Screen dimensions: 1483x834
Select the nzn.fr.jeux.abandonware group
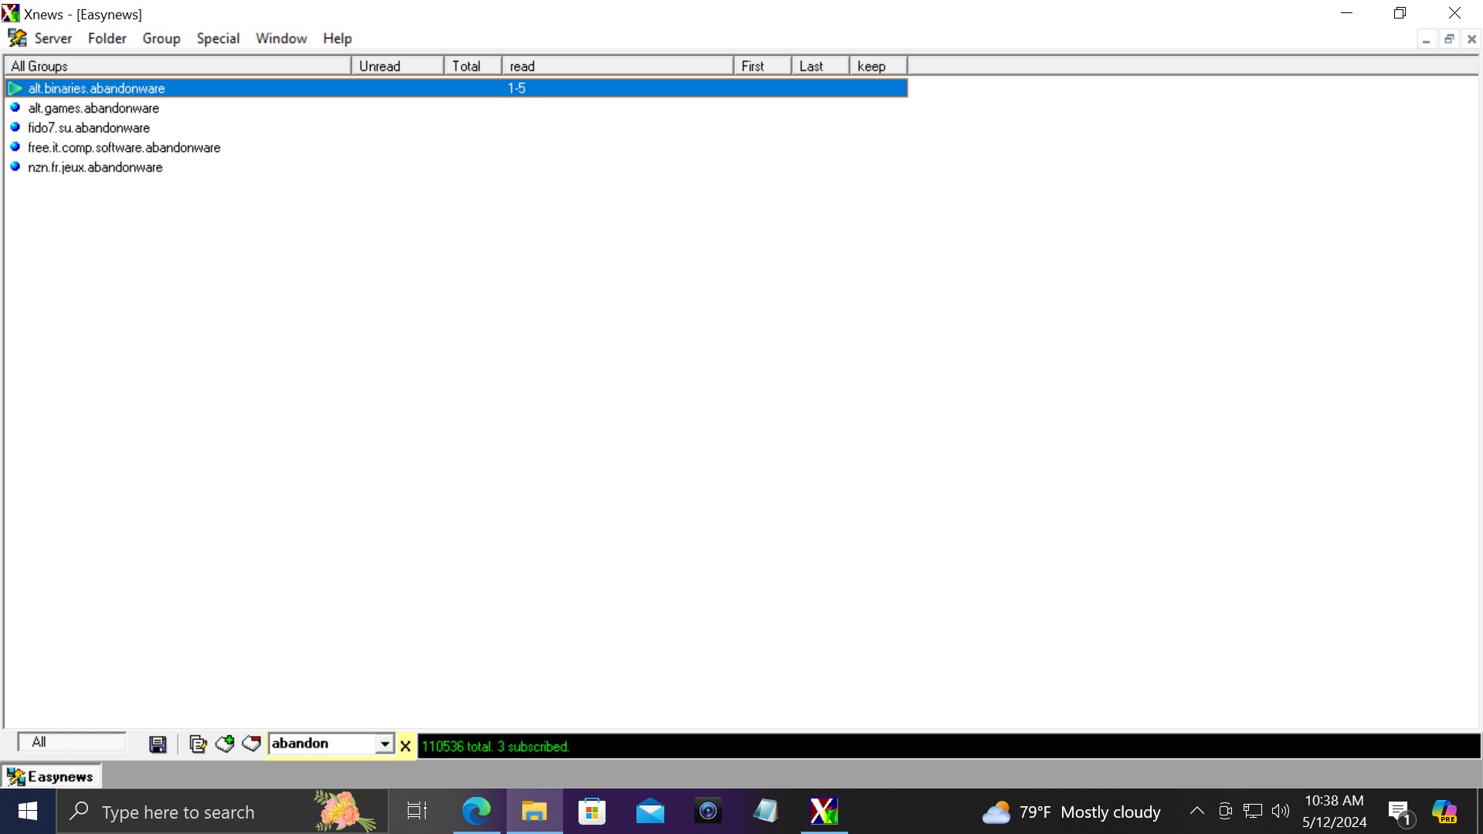click(95, 168)
